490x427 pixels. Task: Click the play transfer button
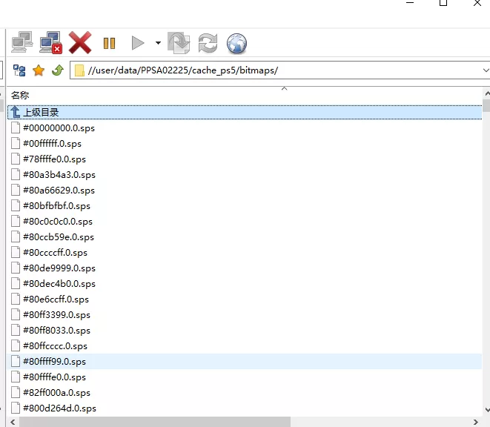pyautogui.click(x=138, y=43)
